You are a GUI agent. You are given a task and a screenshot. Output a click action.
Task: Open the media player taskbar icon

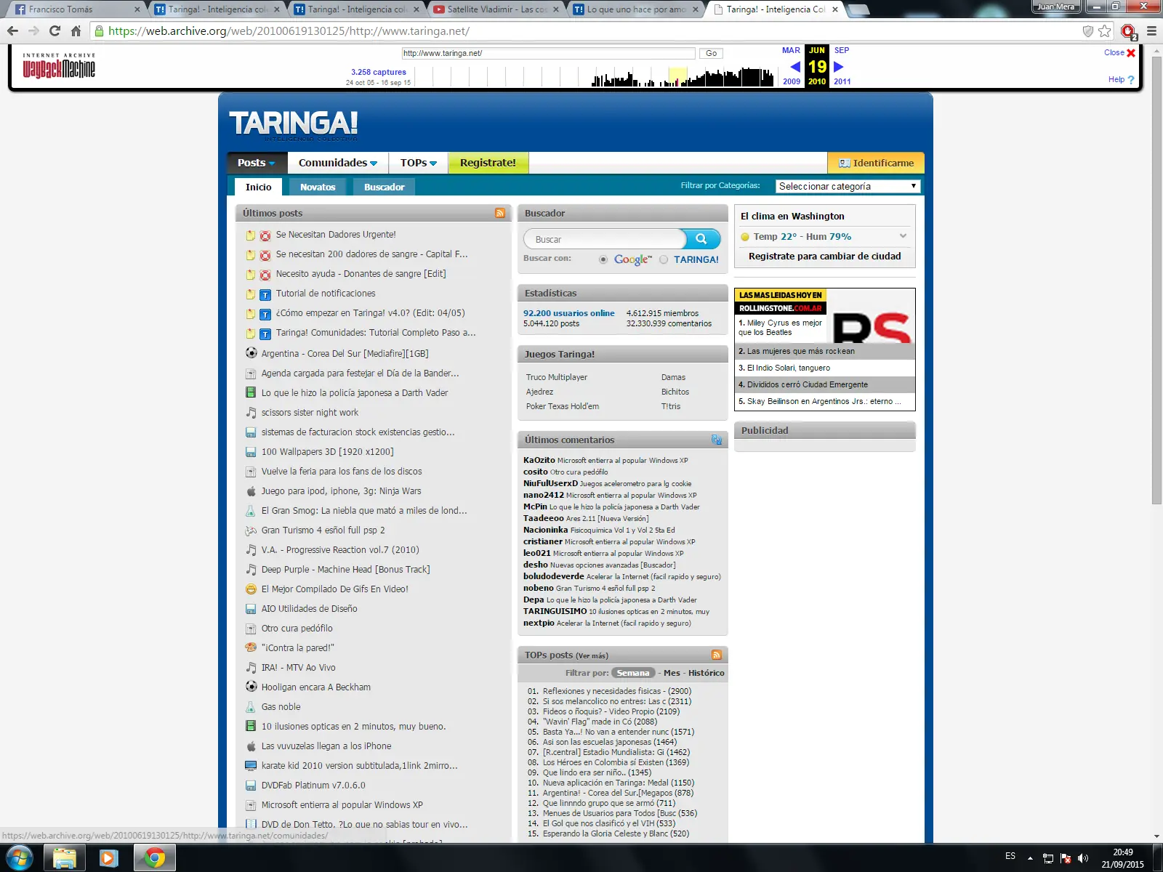point(109,858)
